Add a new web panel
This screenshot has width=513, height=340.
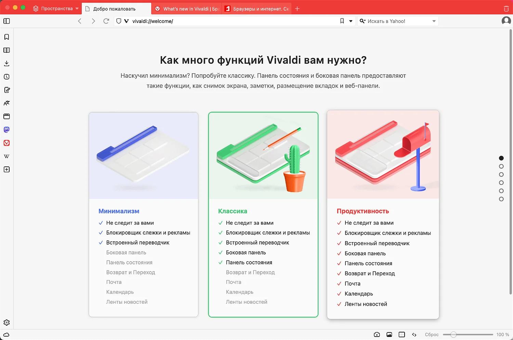click(x=6, y=169)
